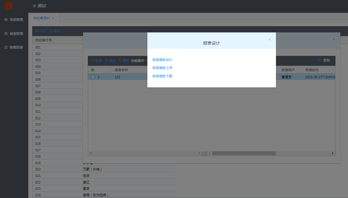Switch to the 供应商资料 tab
This screenshot has width=348, height=198.
click(42, 18)
